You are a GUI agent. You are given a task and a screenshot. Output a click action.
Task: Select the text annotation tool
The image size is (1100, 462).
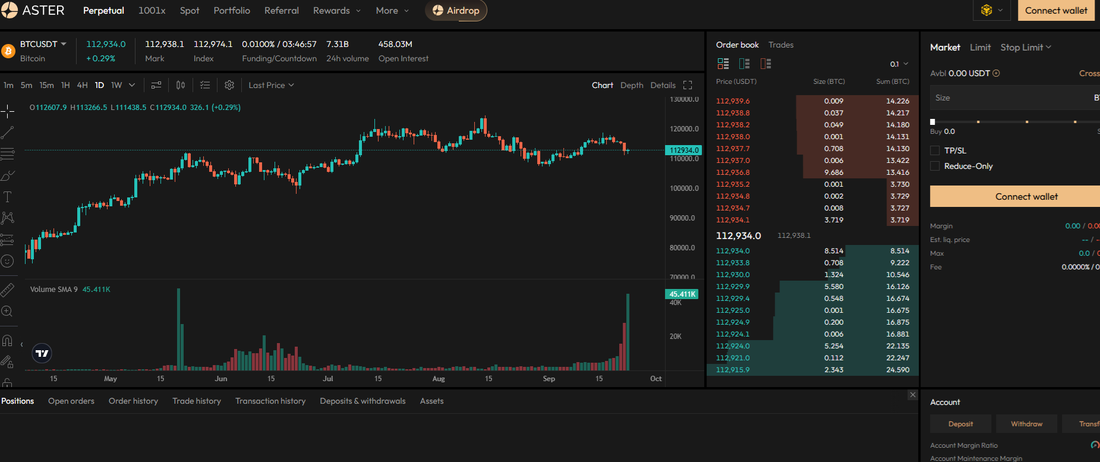8,197
